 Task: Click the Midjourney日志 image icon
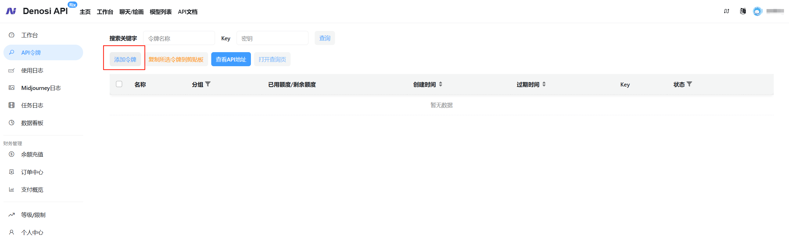pyautogui.click(x=12, y=88)
